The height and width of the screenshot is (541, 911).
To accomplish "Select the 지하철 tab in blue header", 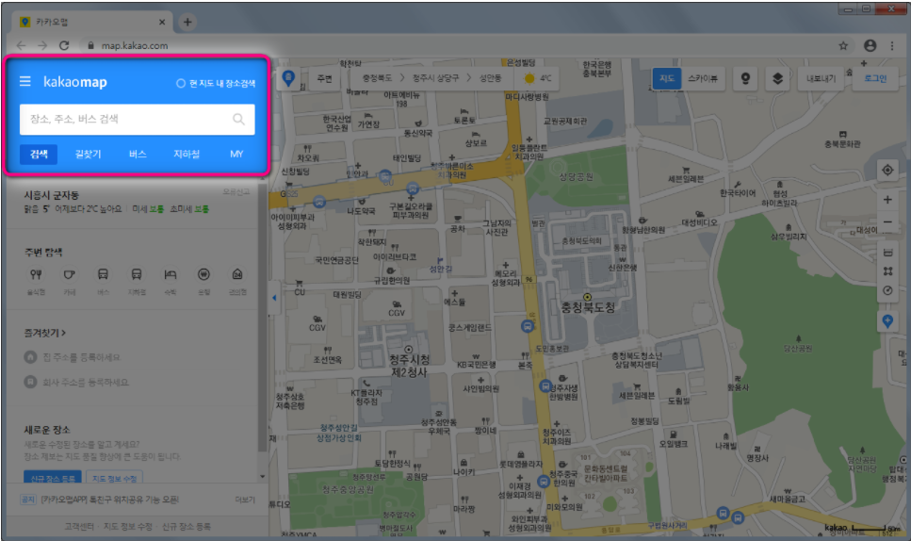I will [187, 154].
